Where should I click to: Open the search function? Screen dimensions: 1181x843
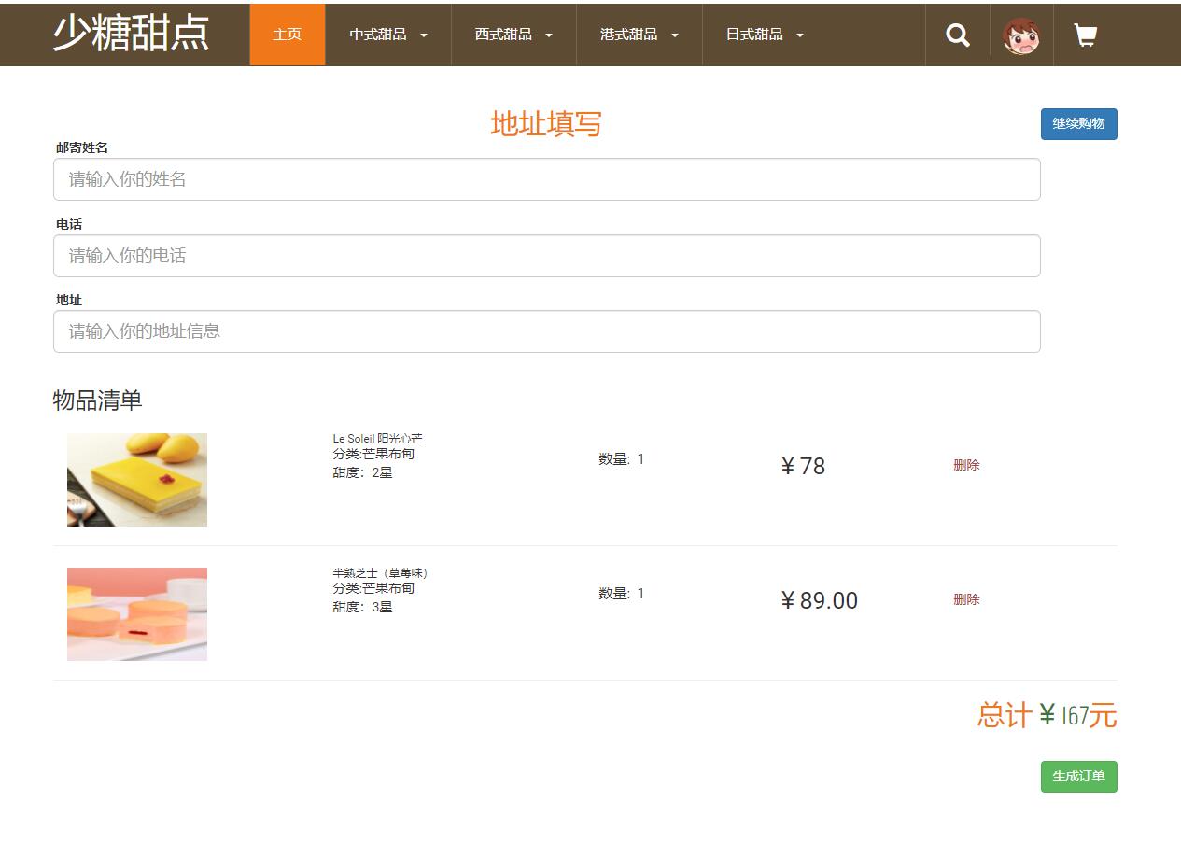pos(957,35)
